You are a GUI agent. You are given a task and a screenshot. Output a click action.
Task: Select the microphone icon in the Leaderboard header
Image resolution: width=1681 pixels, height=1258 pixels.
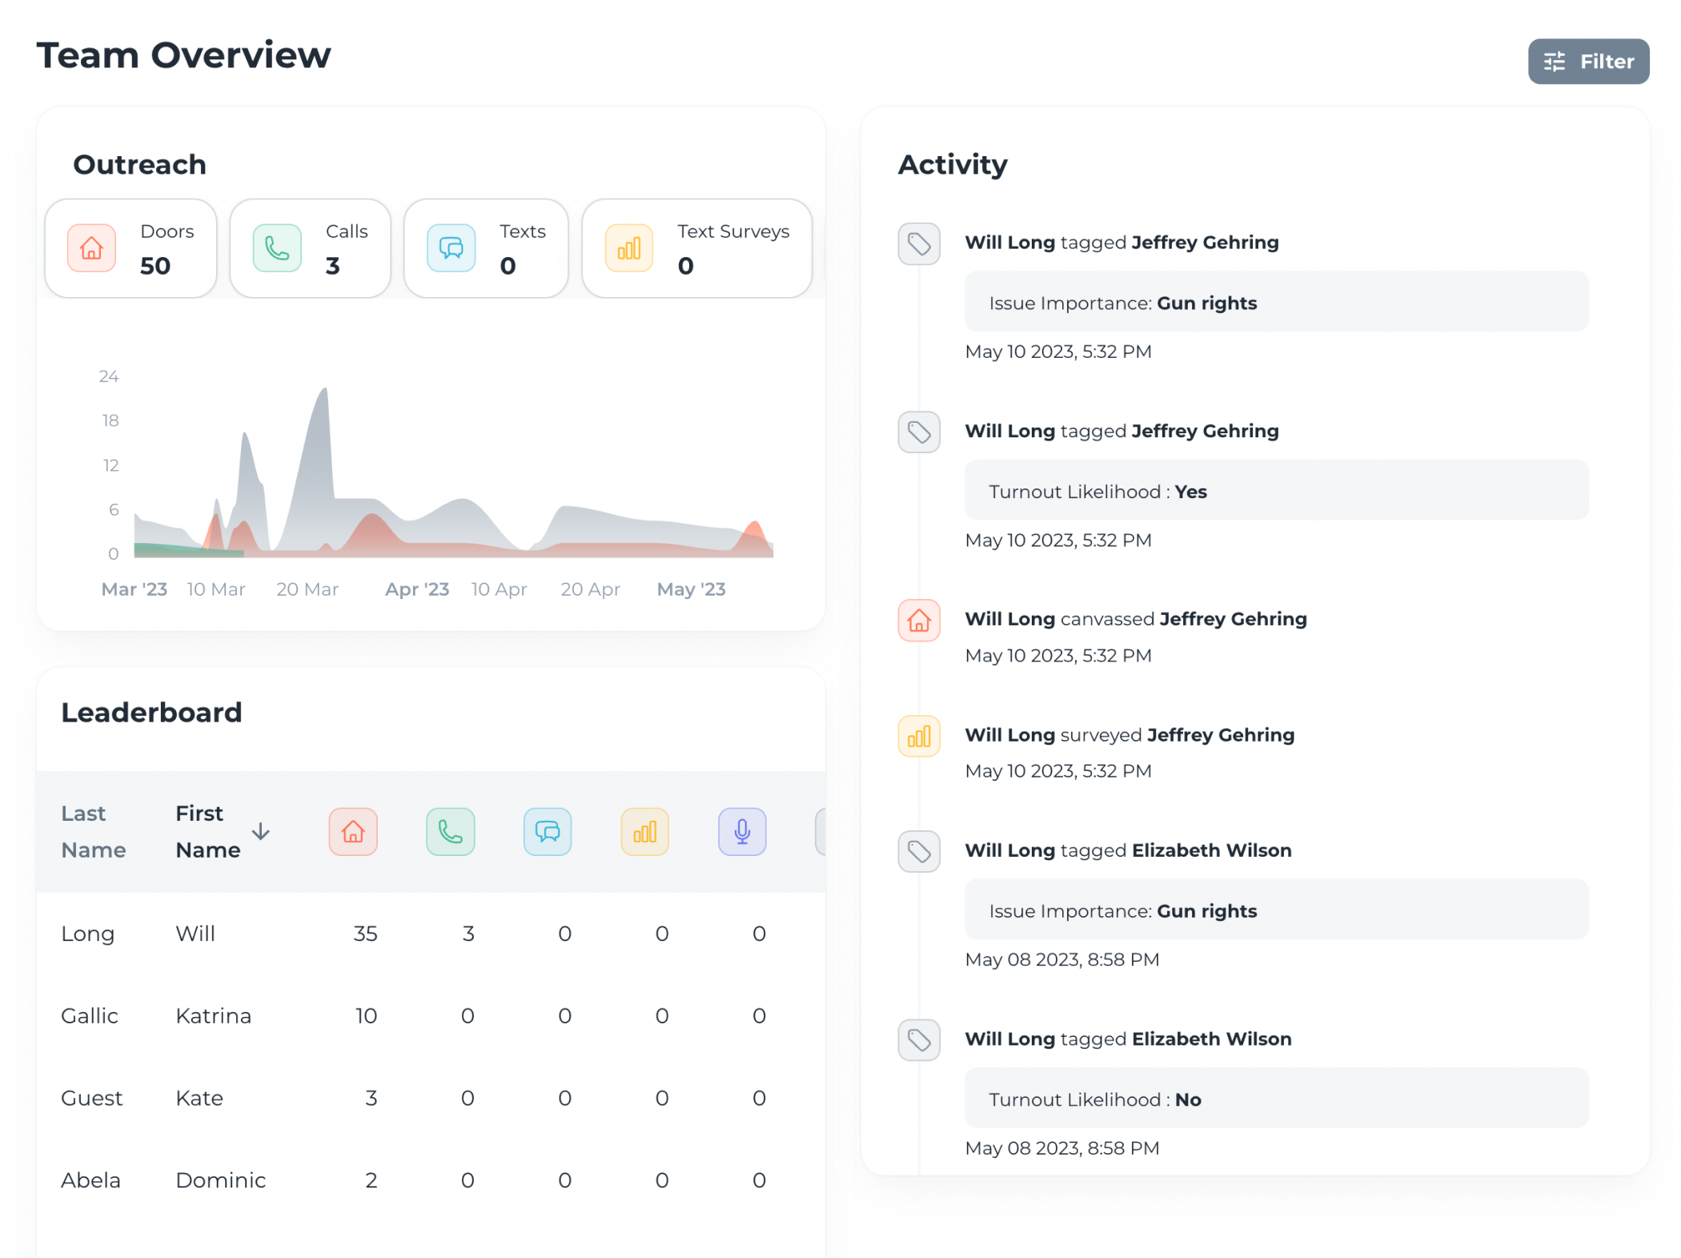(742, 832)
